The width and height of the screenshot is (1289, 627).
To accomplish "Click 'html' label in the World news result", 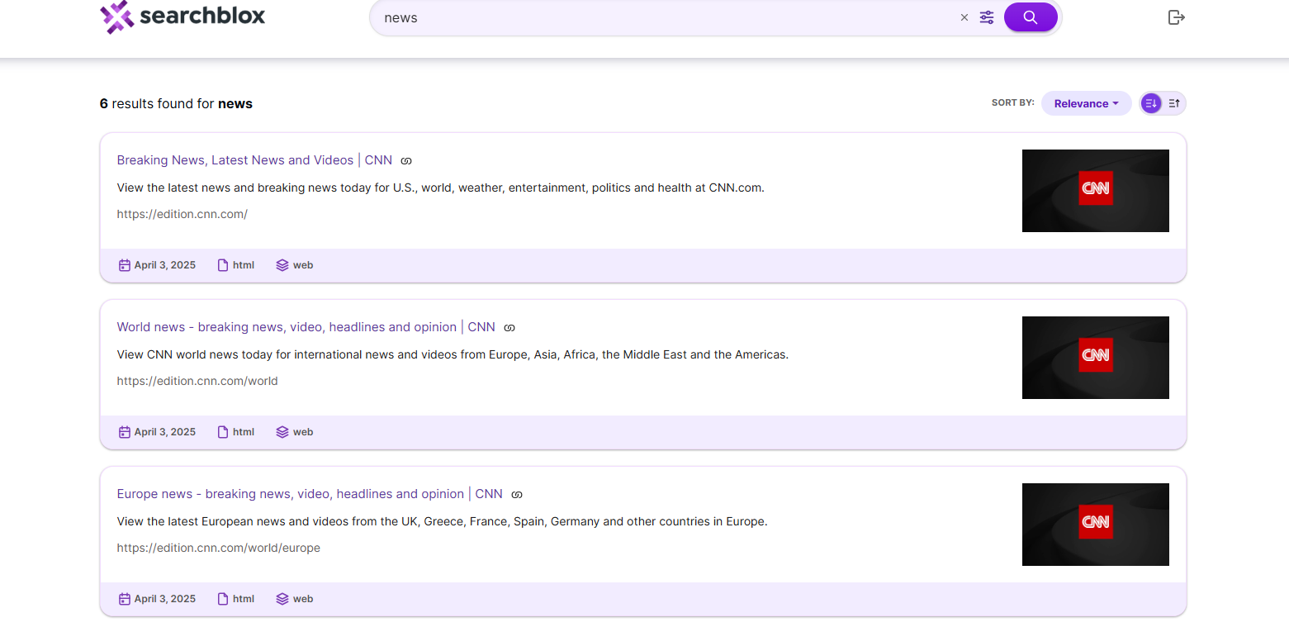I will click(244, 432).
